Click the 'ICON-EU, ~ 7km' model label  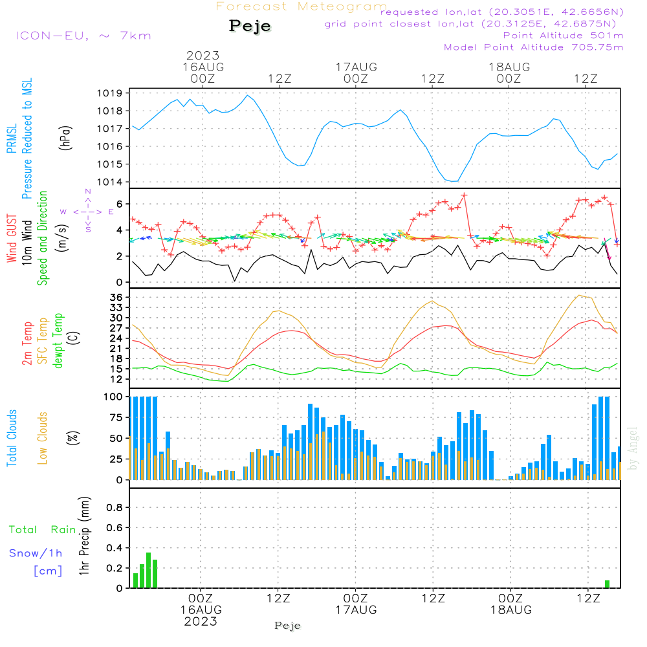pyautogui.click(x=83, y=36)
